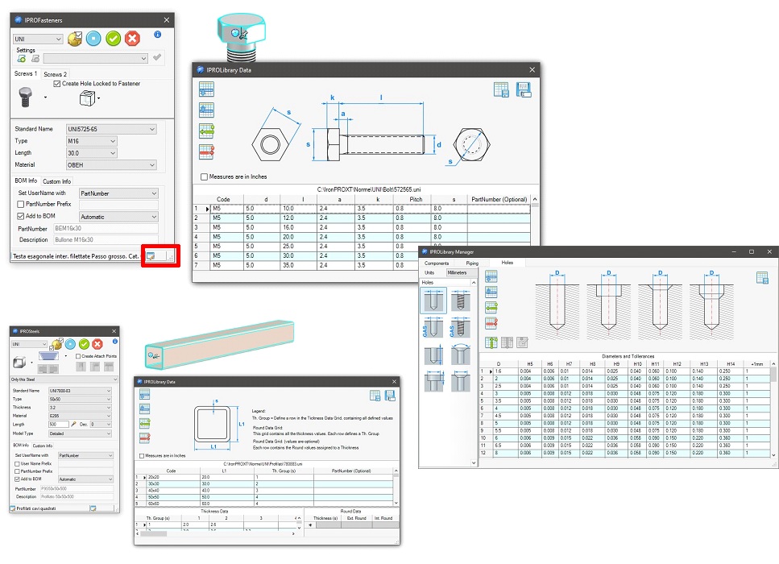Click the red X icon in IPROSteels window
Viewport: 779px width, 564px height.
pyautogui.click(x=97, y=344)
